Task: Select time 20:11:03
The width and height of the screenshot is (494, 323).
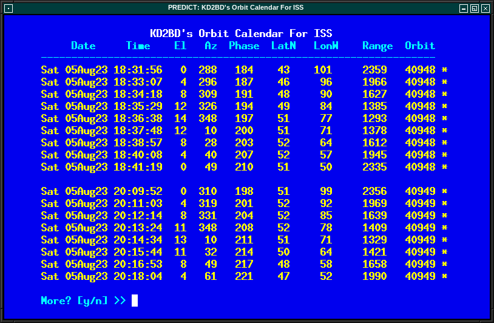Action: click(x=138, y=203)
